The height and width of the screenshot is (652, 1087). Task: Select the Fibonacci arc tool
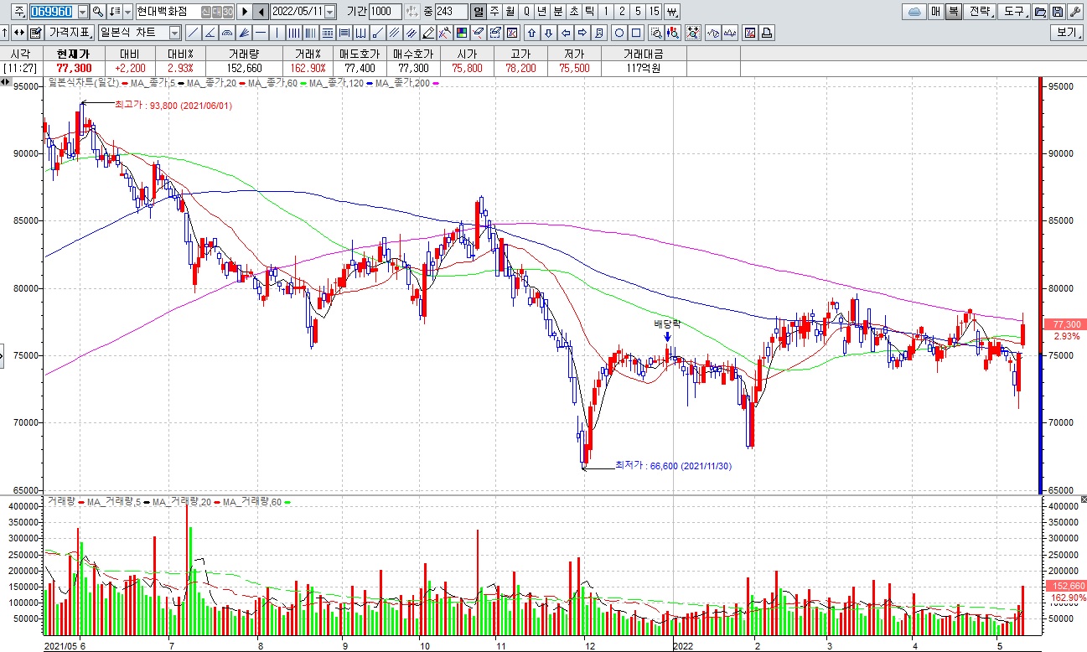tap(226, 33)
